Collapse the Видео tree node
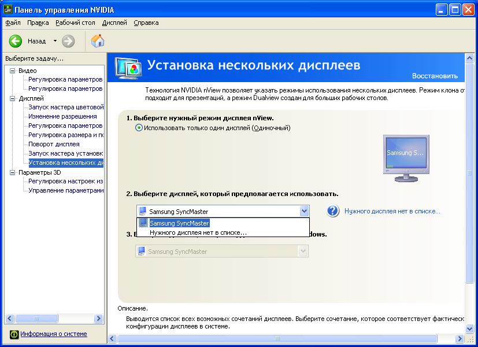This screenshot has height=347, width=478. click(13, 71)
